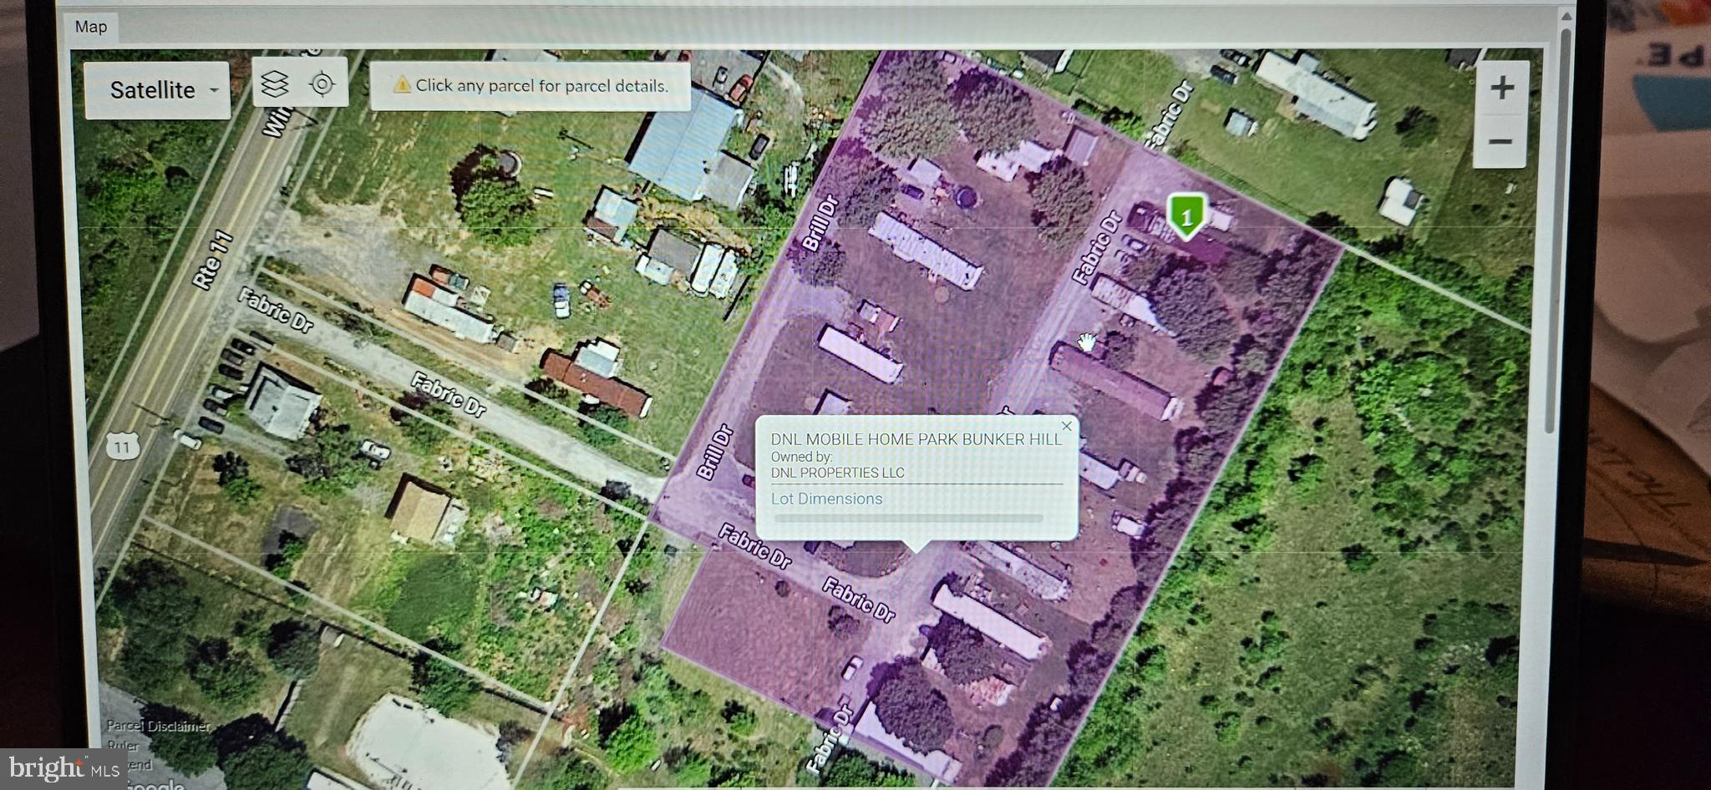
Task: Click the Route 11 highway shield
Action: pyautogui.click(x=122, y=448)
